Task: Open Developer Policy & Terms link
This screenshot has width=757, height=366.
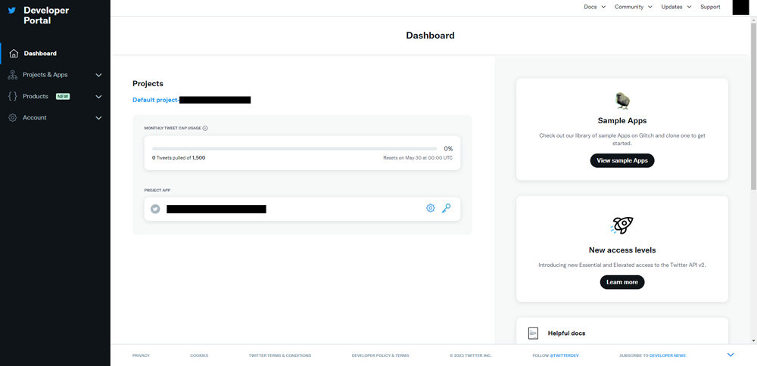Action: tap(381, 355)
